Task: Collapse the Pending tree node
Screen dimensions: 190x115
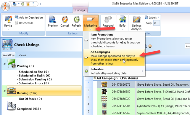Action: 4,64
